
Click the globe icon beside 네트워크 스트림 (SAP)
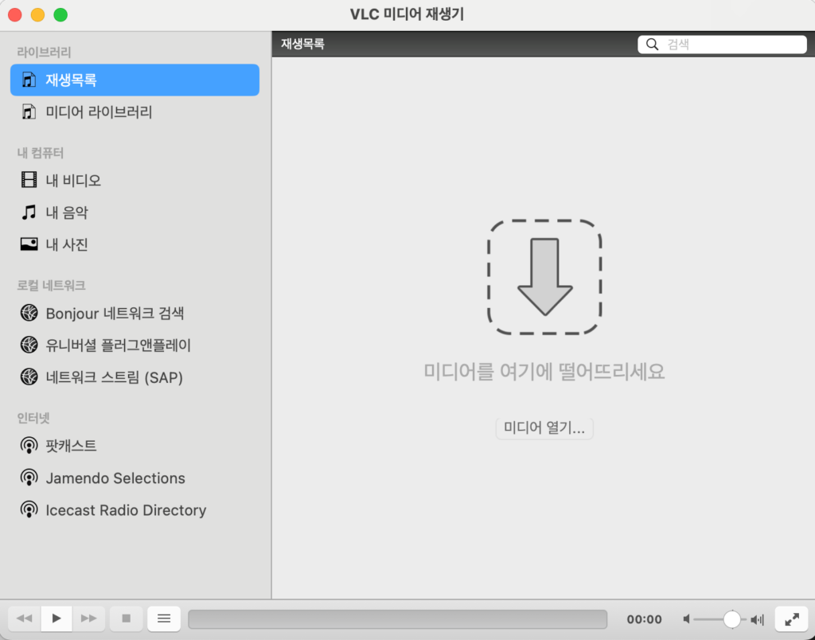(x=29, y=377)
